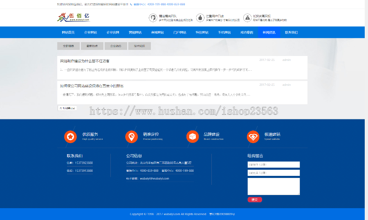Go to 企业官网 in the nav bar
368x220 pixels.
[113, 32]
